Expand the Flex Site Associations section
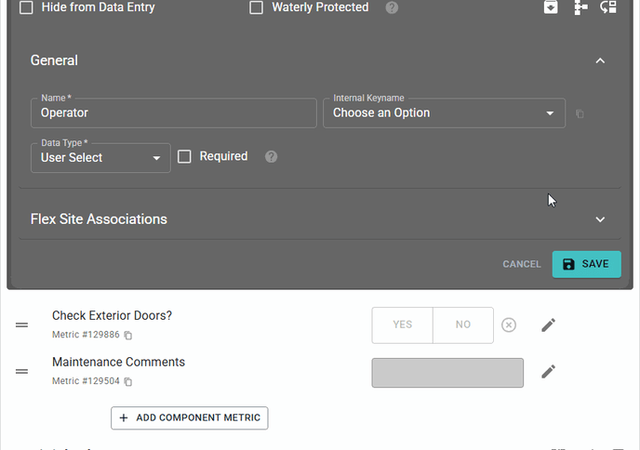Screen dimensions: 640x450 point(600,219)
